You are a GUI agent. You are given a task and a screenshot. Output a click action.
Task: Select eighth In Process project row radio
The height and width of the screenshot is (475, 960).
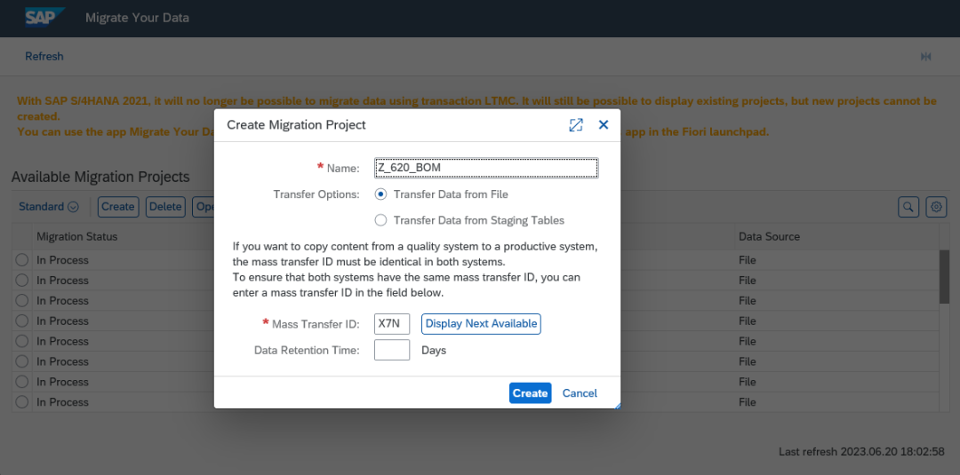tap(22, 401)
